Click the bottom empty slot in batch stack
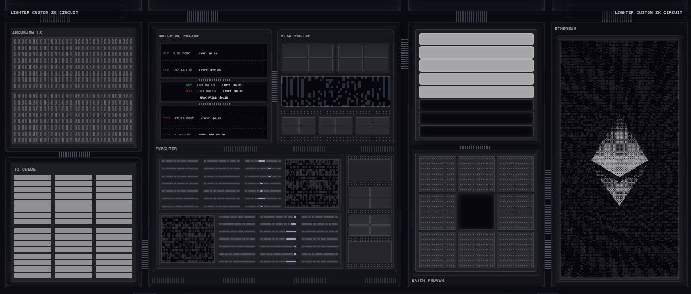This screenshot has height=294, width=691. 476,132
